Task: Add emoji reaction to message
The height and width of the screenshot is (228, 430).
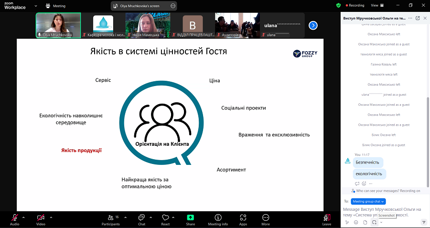Action: [364, 184]
